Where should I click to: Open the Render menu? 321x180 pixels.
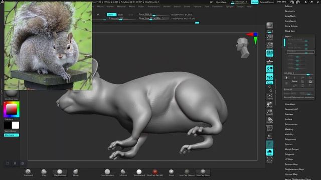[x=167, y=6]
